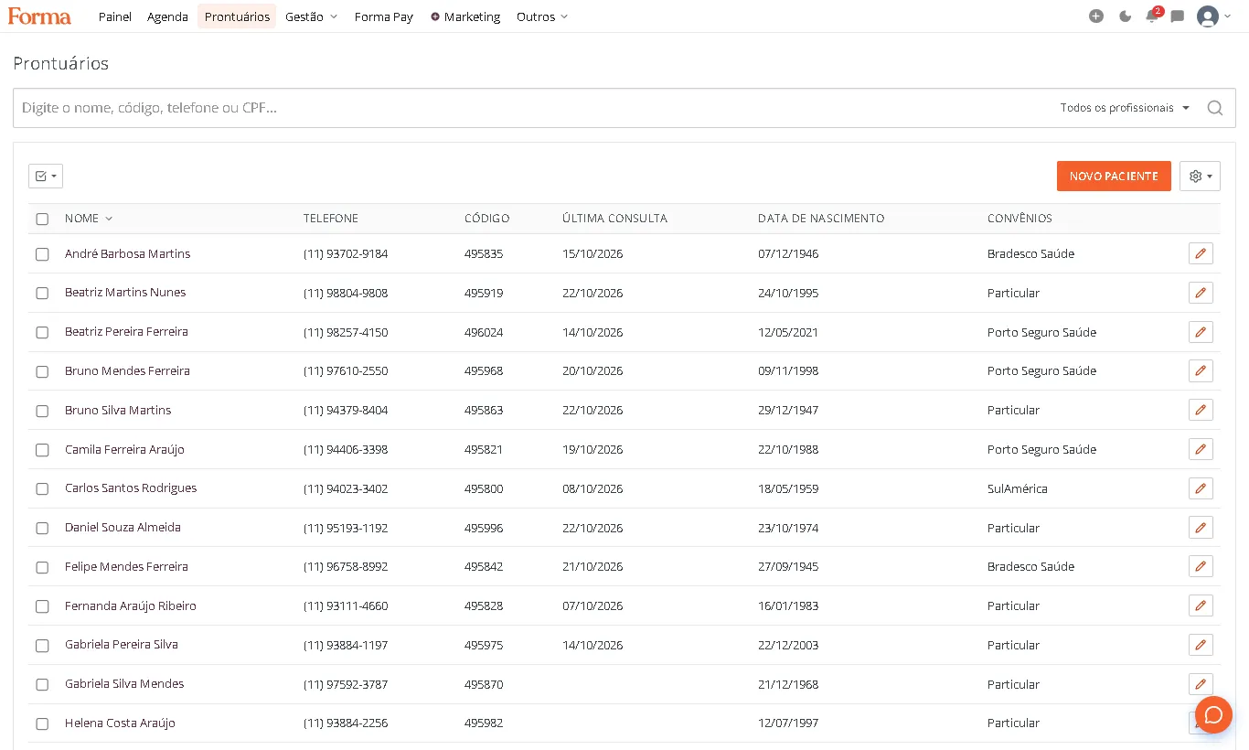
Task: Open the orange chat support bubble
Action: pyautogui.click(x=1214, y=714)
